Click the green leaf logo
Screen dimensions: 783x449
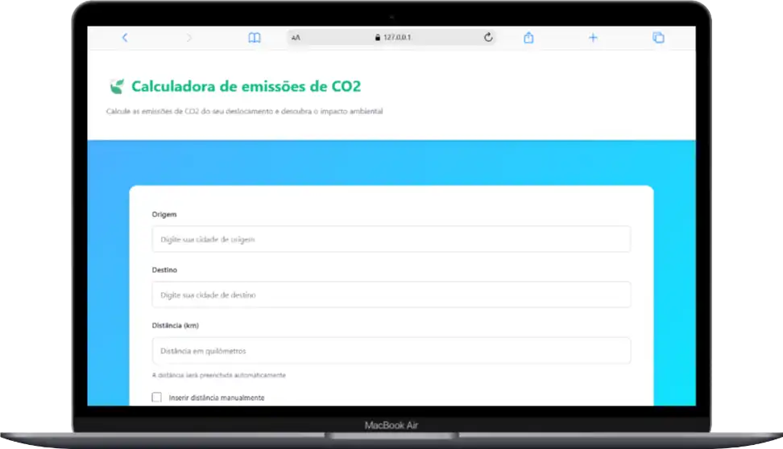point(117,86)
